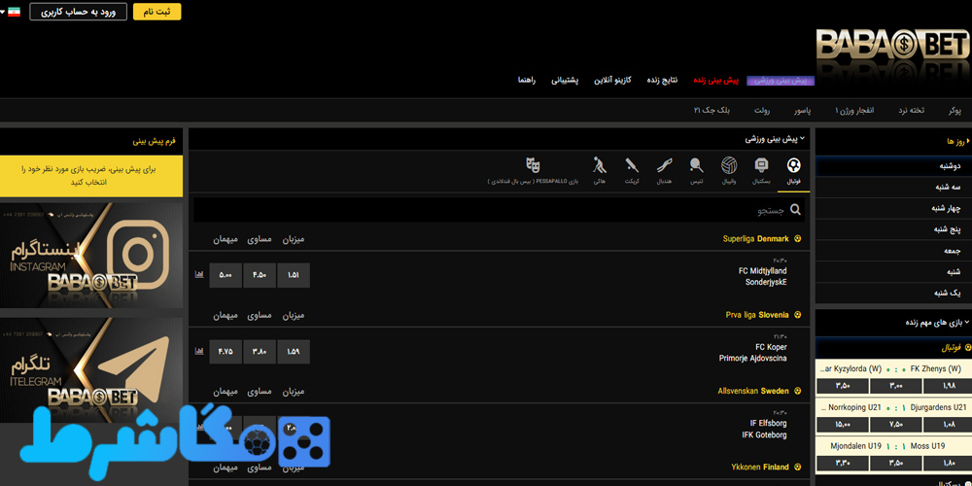Pick live odds 15.00 for Norrkoping U21
The height and width of the screenshot is (486, 972).
(x=842, y=425)
